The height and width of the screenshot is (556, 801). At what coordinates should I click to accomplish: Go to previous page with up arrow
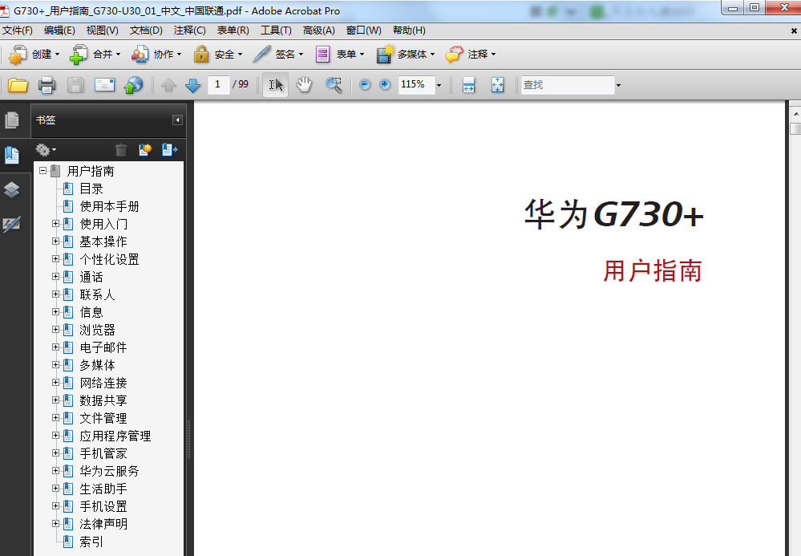point(168,85)
